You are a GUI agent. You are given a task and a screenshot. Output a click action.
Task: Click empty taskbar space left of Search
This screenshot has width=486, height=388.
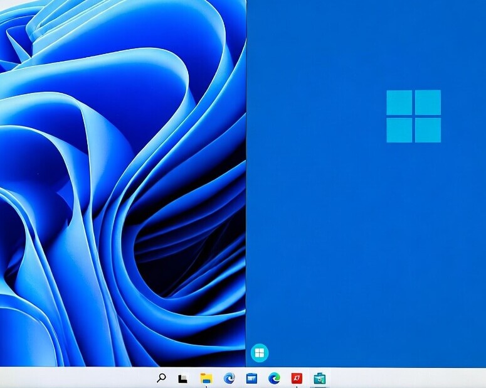[75, 378]
